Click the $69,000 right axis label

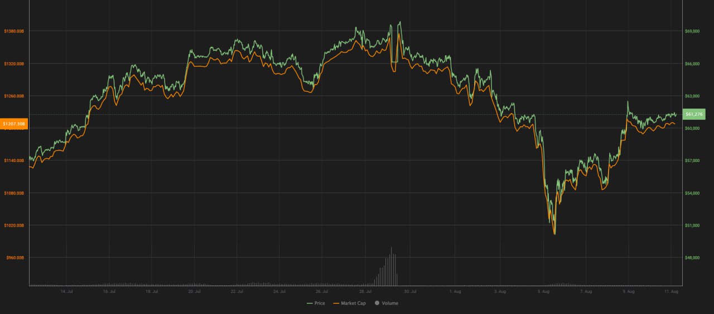click(x=692, y=31)
